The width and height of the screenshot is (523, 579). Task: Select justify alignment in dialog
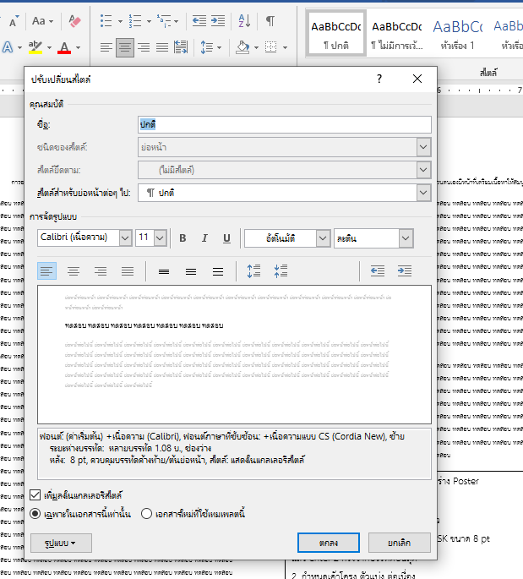coord(128,271)
